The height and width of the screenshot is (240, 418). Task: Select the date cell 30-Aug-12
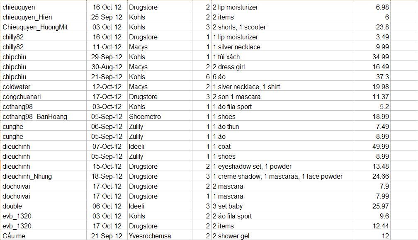(107, 67)
